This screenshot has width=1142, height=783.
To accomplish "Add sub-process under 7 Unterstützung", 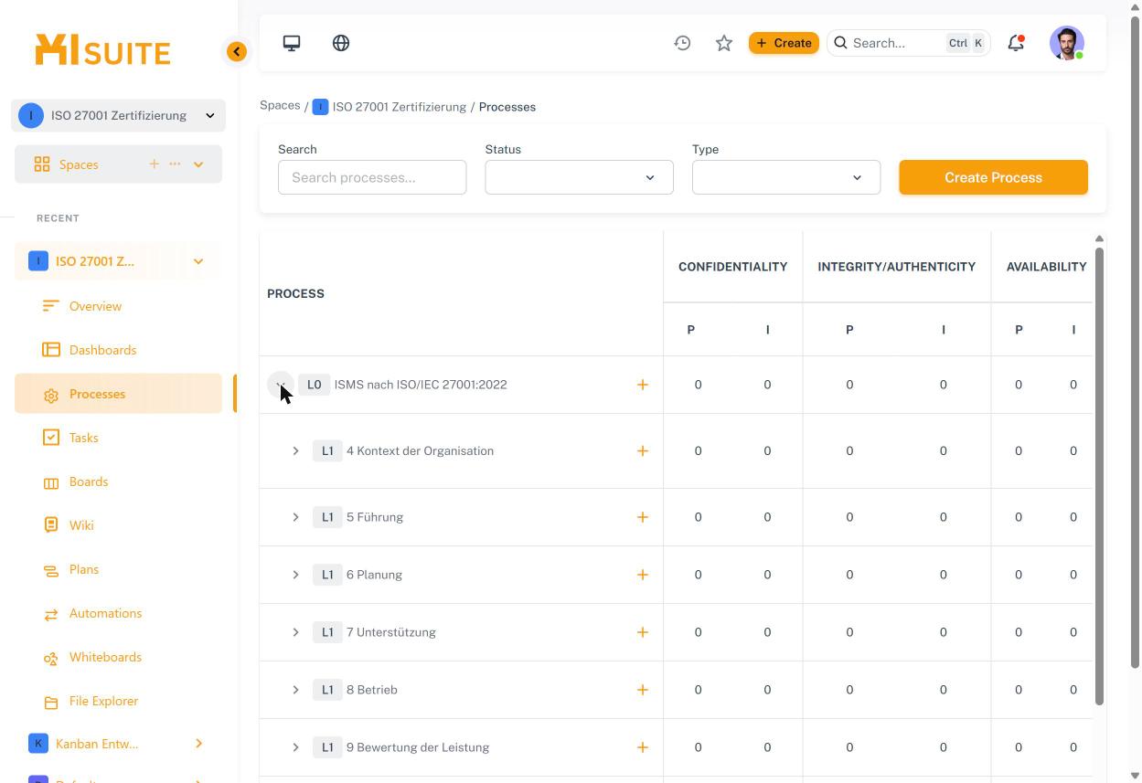I will coord(643,632).
